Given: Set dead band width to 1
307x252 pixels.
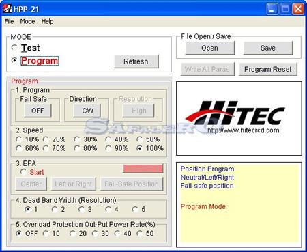Looking at the screenshot, I should pos(28,209).
